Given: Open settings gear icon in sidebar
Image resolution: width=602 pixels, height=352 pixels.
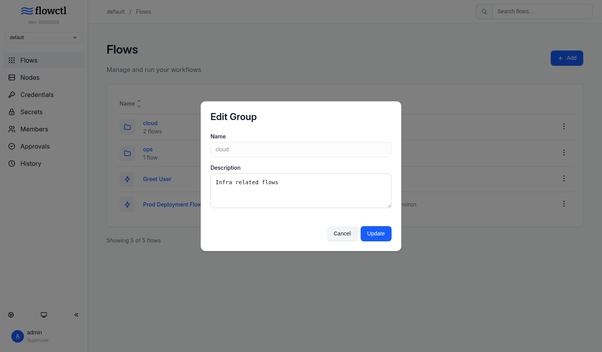Looking at the screenshot, I should click(x=11, y=315).
